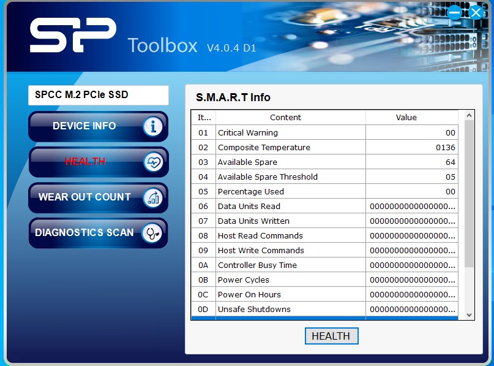Click the Power Cycles value cell
The width and height of the screenshot is (494, 366).
click(412, 280)
